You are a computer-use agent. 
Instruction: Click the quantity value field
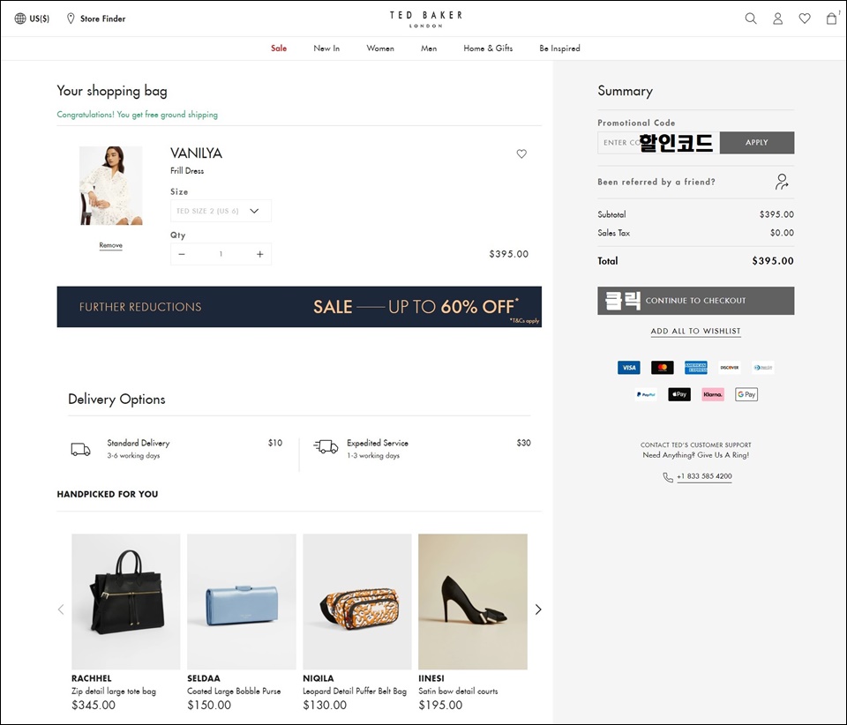221,254
